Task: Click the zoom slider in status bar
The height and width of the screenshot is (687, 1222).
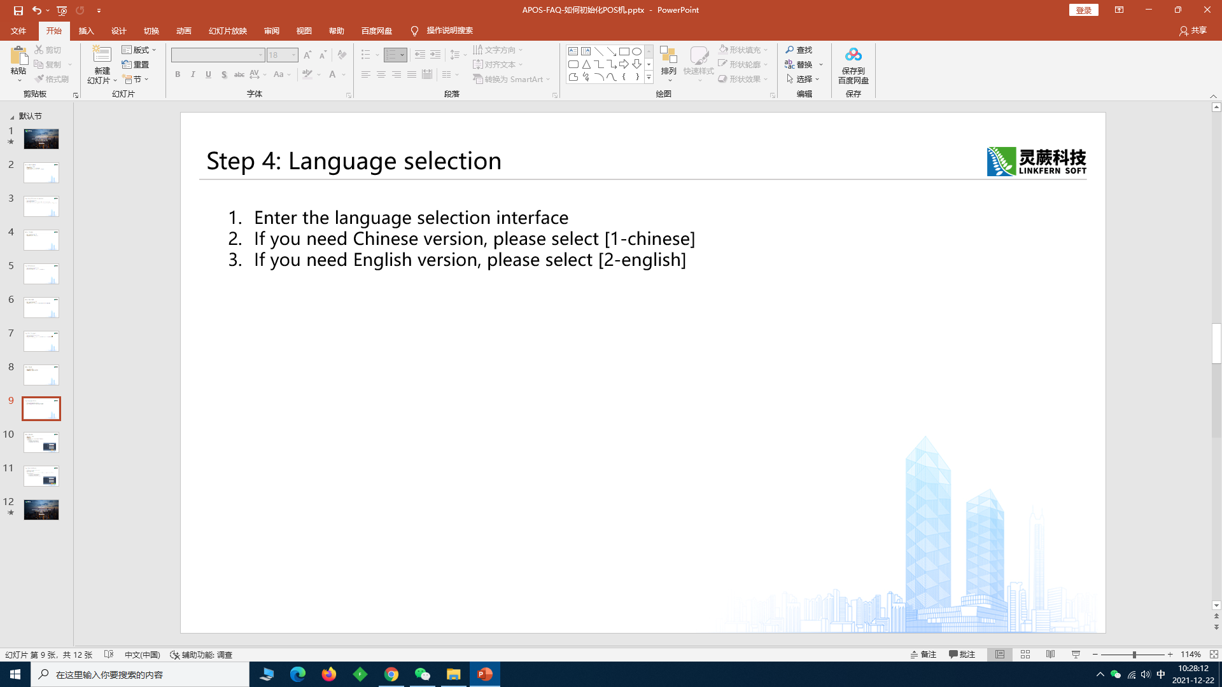Action: (x=1134, y=655)
